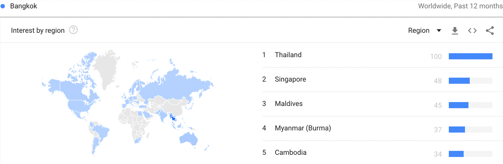Open the Region dropdown
This screenshot has width=503, height=164.
point(419,31)
